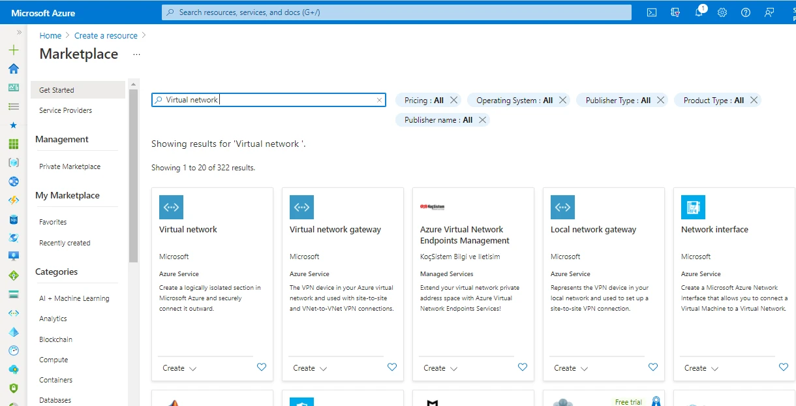
Task: Go to Home using the sidebar house icon
Action: pyautogui.click(x=13, y=68)
